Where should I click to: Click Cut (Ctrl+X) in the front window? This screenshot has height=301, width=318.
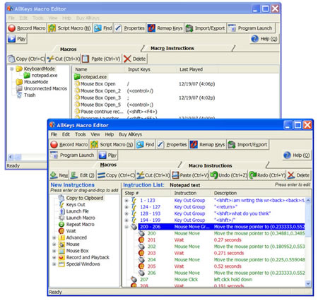coord(153,175)
